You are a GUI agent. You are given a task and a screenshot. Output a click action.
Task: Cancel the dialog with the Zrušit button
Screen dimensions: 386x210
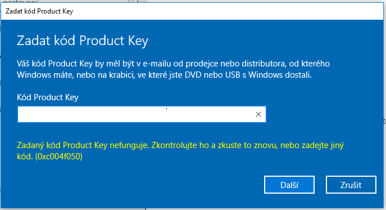click(351, 185)
